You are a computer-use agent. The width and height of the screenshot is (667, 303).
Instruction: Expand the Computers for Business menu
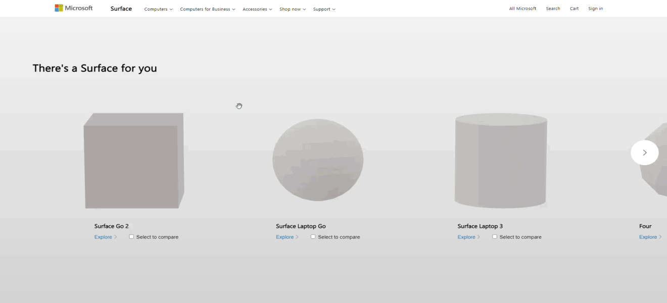point(208,9)
